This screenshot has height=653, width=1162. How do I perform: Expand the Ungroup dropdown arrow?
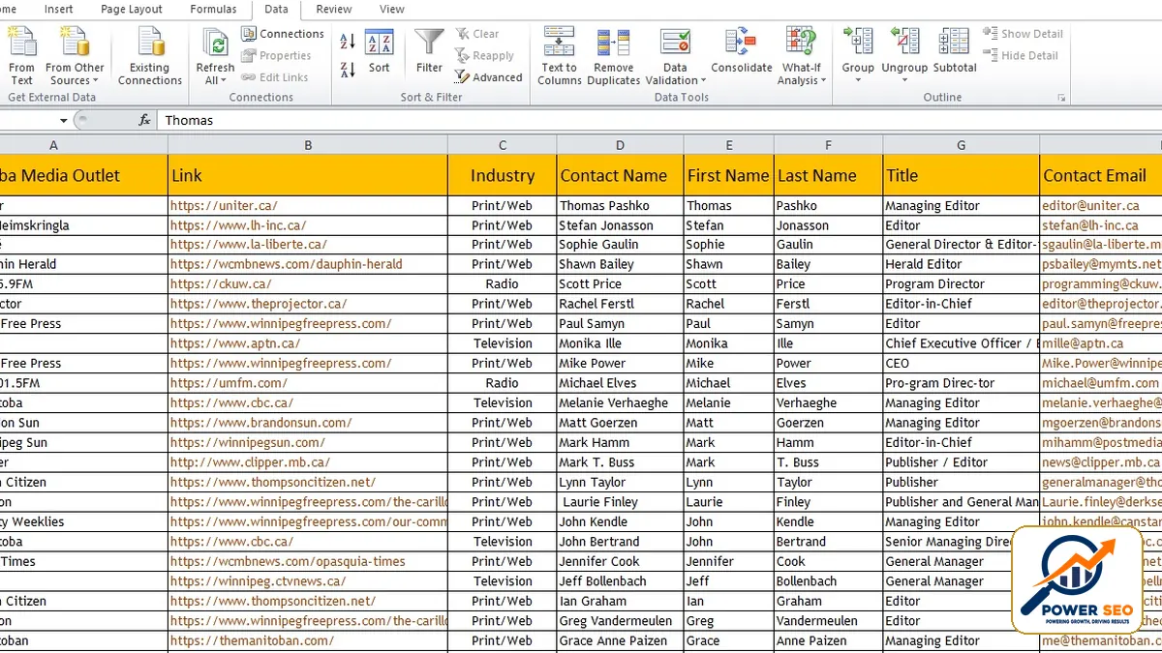(904, 80)
